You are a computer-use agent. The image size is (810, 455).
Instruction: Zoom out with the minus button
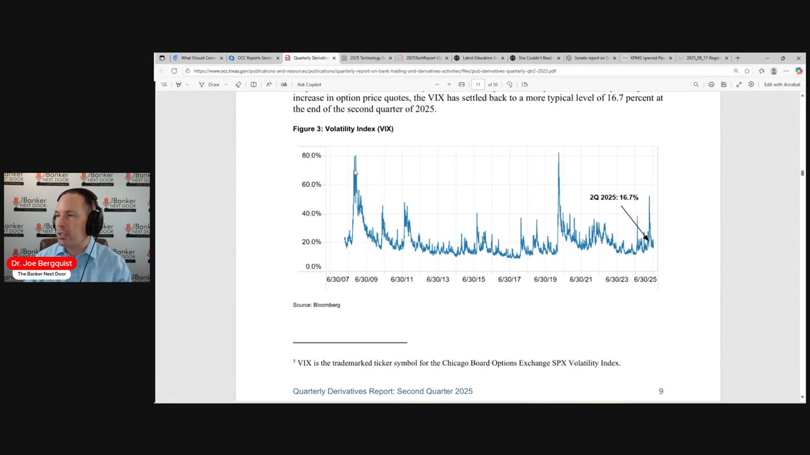tap(437, 84)
